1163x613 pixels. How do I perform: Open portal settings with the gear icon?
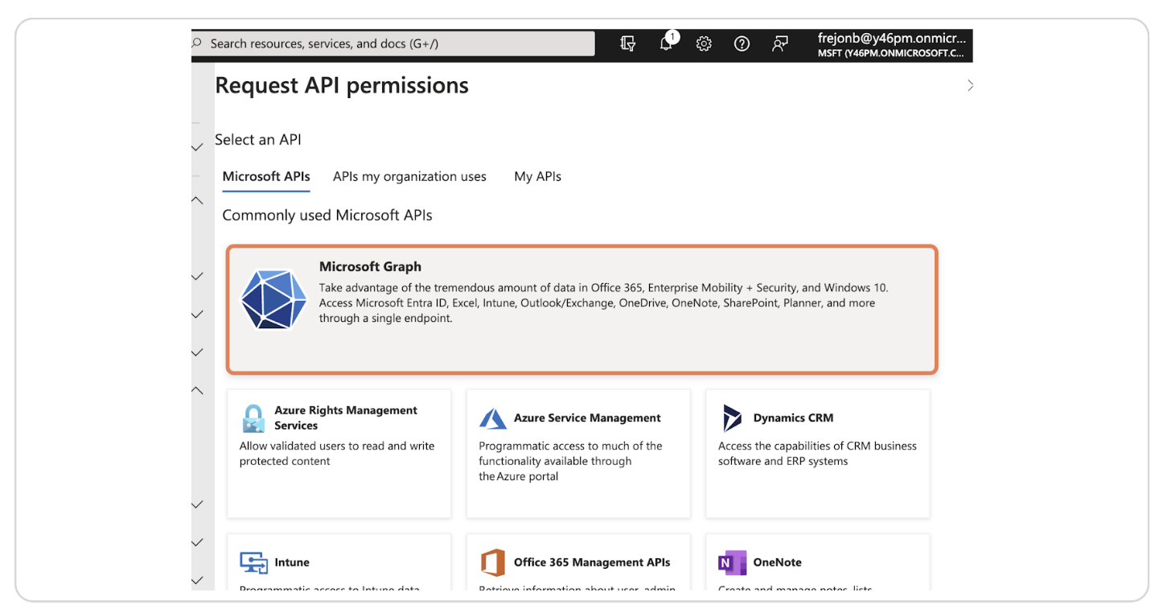pyautogui.click(x=704, y=43)
